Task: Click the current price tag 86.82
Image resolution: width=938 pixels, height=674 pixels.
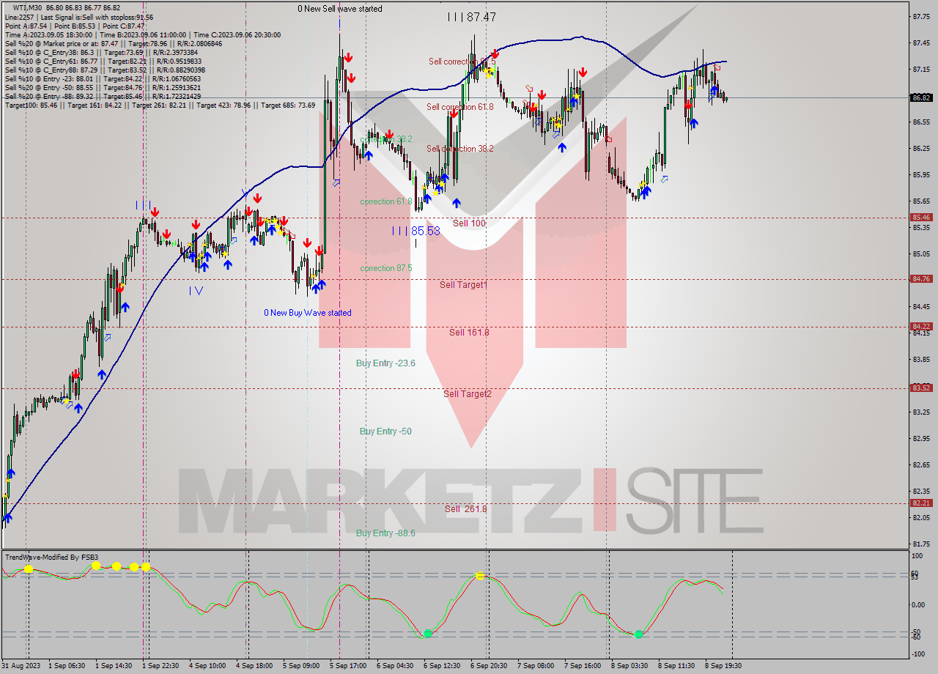Action: (921, 97)
